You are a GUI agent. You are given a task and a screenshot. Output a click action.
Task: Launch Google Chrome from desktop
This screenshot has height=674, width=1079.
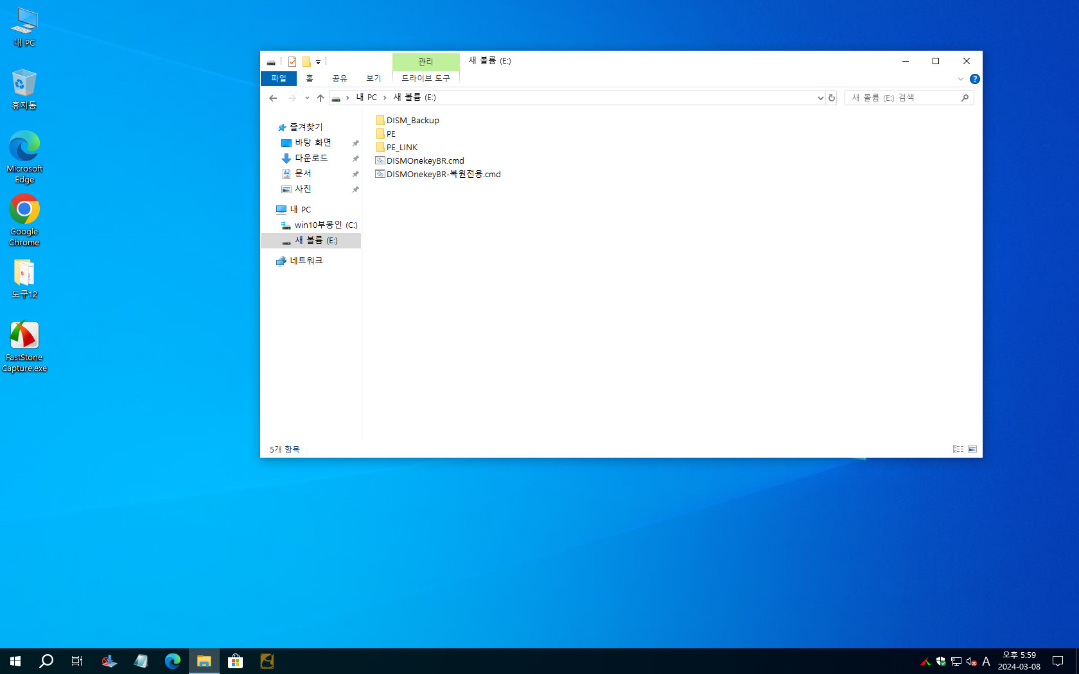24,220
